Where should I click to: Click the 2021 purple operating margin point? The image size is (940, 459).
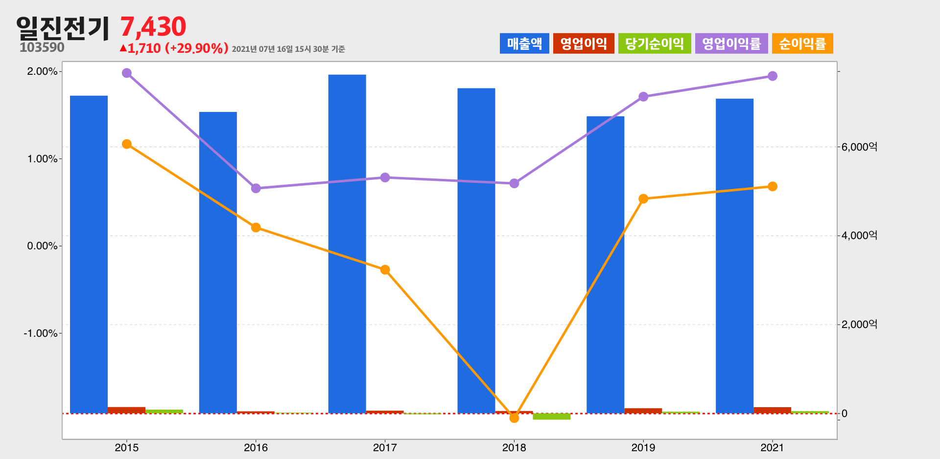(x=773, y=76)
